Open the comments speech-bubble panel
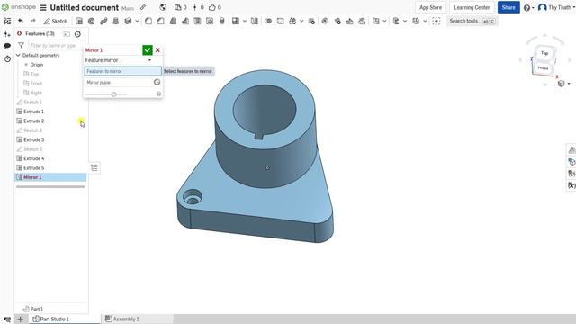576x324 pixels. 7,46
